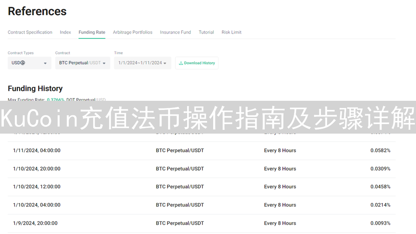Click the Download History button
This screenshot has height=234, width=416.
coord(197,63)
